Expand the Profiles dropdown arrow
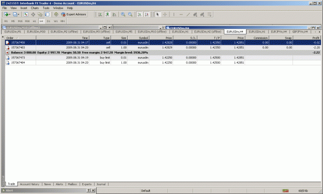The image size is (323, 194). coord(19,14)
